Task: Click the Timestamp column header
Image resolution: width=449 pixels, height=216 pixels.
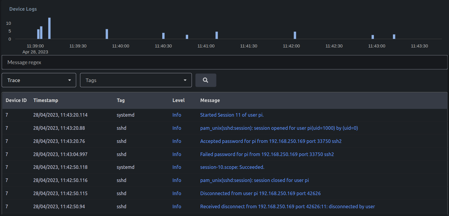Action: (x=46, y=100)
